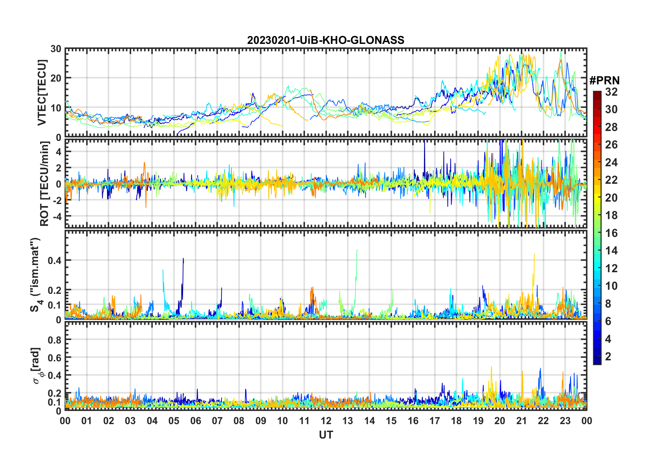This screenshot has width=652, height=456.
Task: Pick colorbar tick label 22
Action: click(612, 180)
